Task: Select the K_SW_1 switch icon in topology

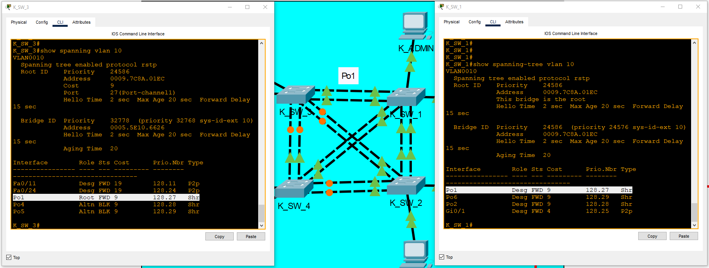Action: coord(406,97)
